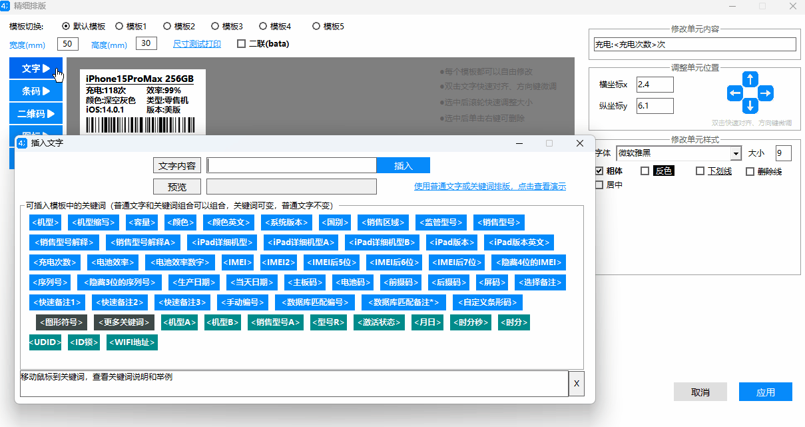Select the <WIFI地址> keyword tag
This screenshot has width=805, height=427.
[131, 342]
